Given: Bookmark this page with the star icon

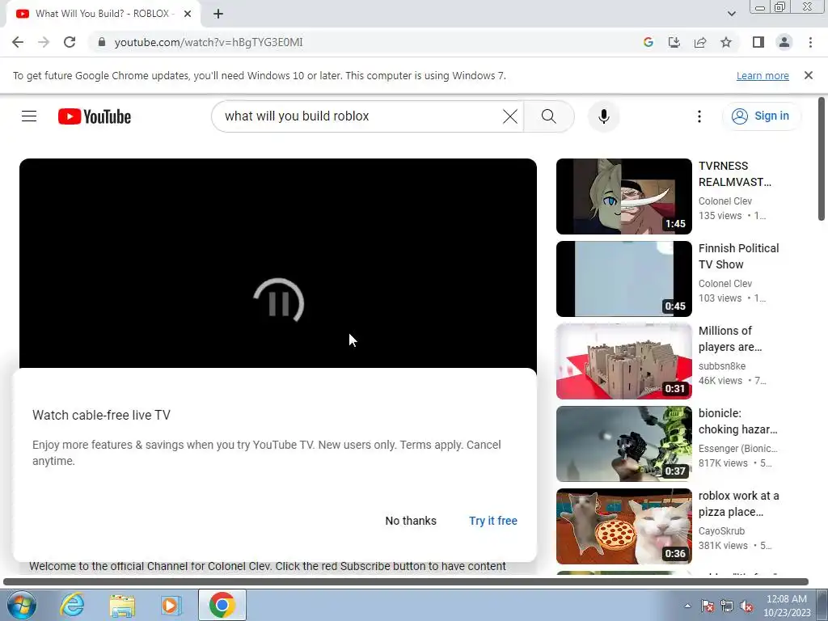Looking at the screenshot, I should [x=726, y=42].
